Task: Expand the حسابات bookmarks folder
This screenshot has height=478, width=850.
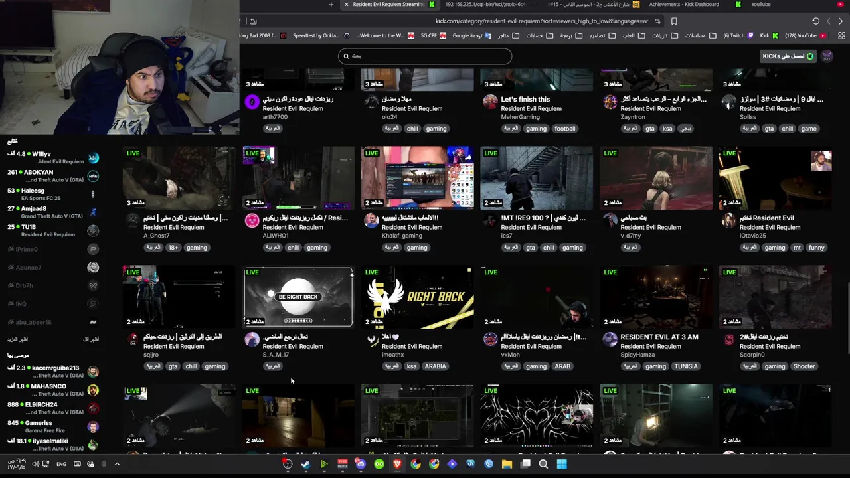Action: [x=540, y=36]
